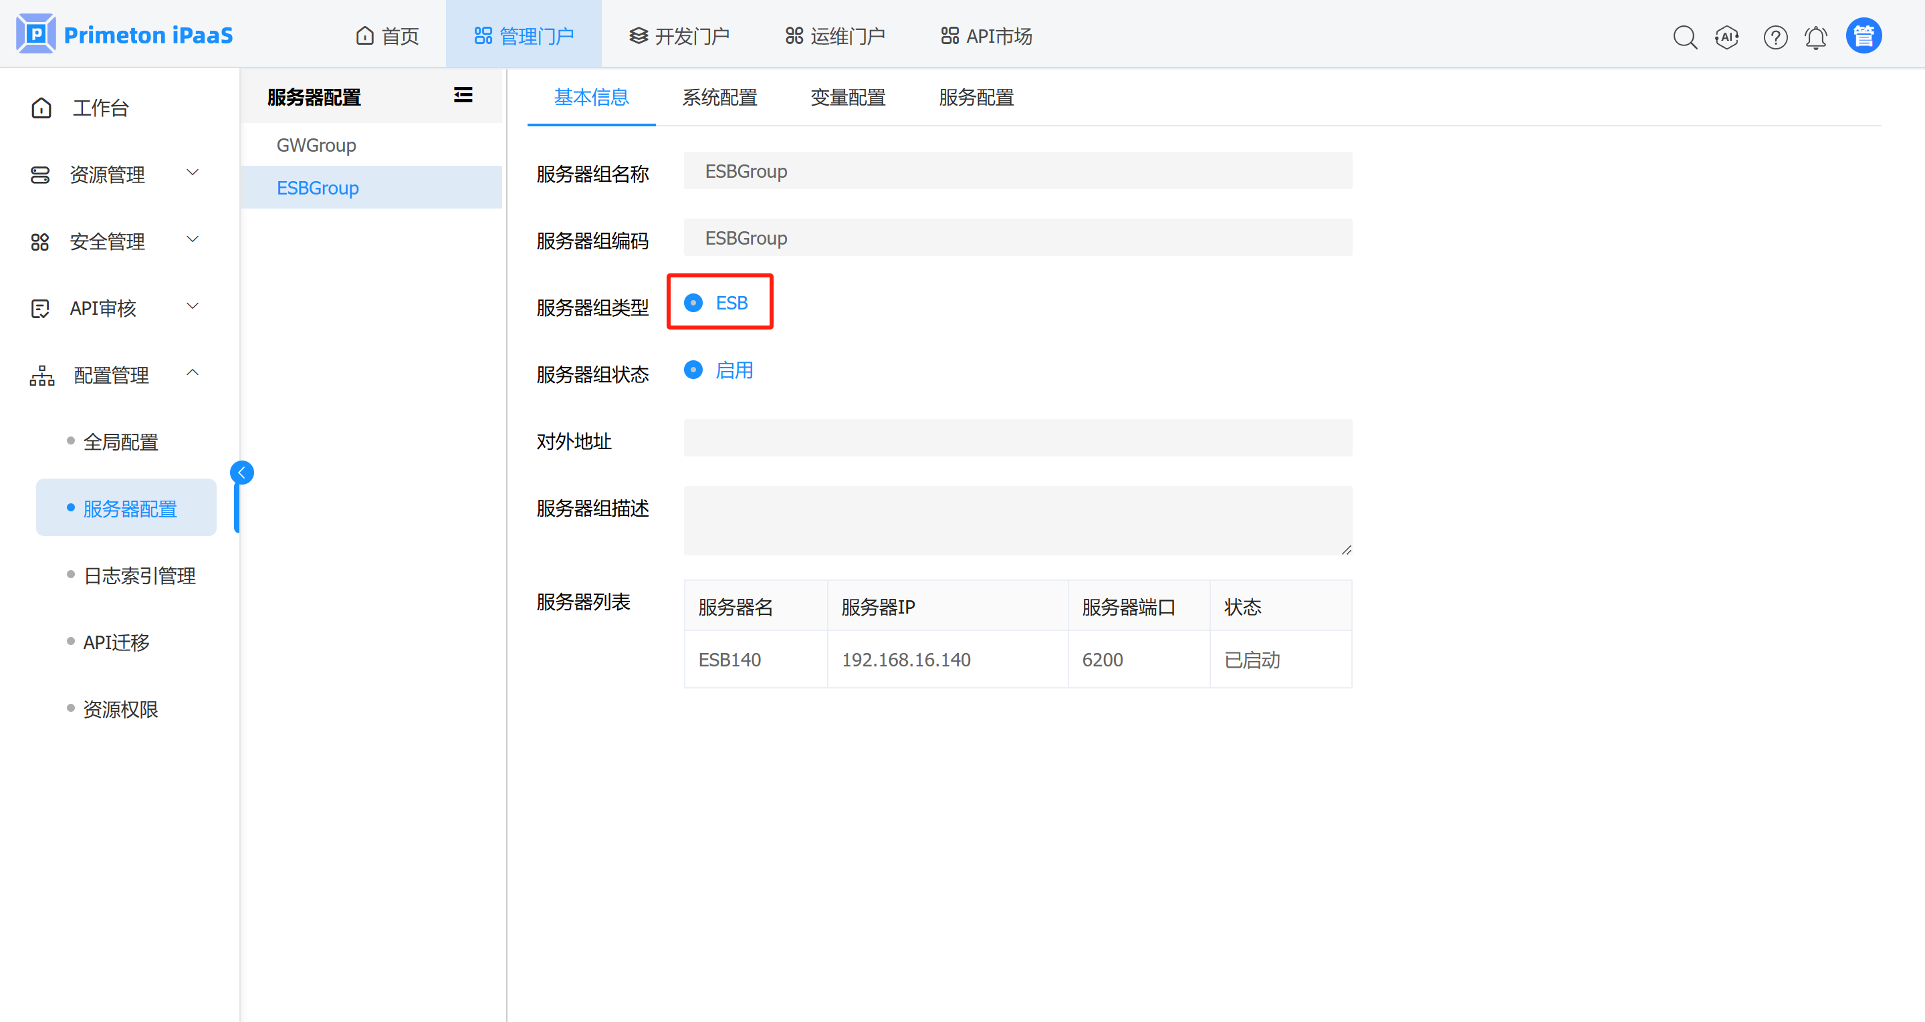Open the 日志索引管理 page link

pyautogui.click(x=140, y=576)
